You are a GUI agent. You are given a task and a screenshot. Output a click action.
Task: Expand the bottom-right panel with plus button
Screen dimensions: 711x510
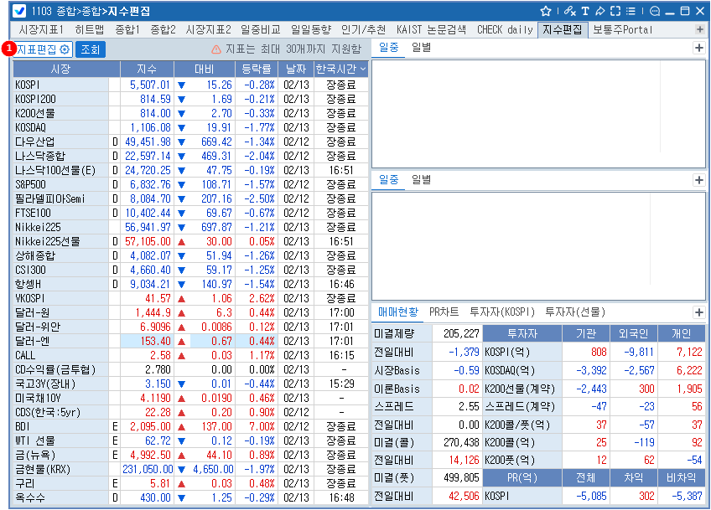[x=698, y=312]
